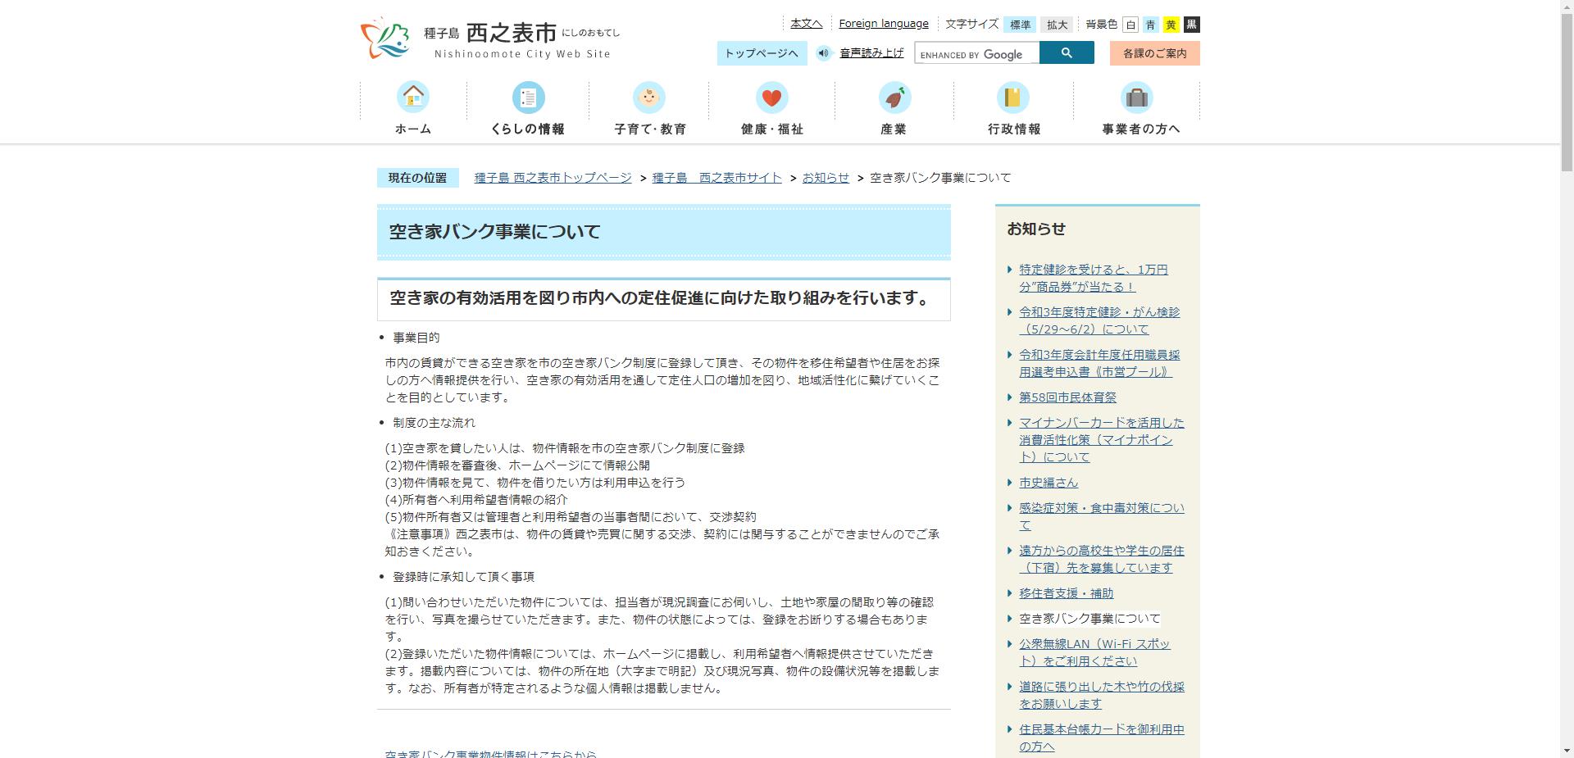This screenshot has width=1574, height=758.
Task: Open the 移住者支援・補助 sidebar link
Action: tap(1066, 593)
